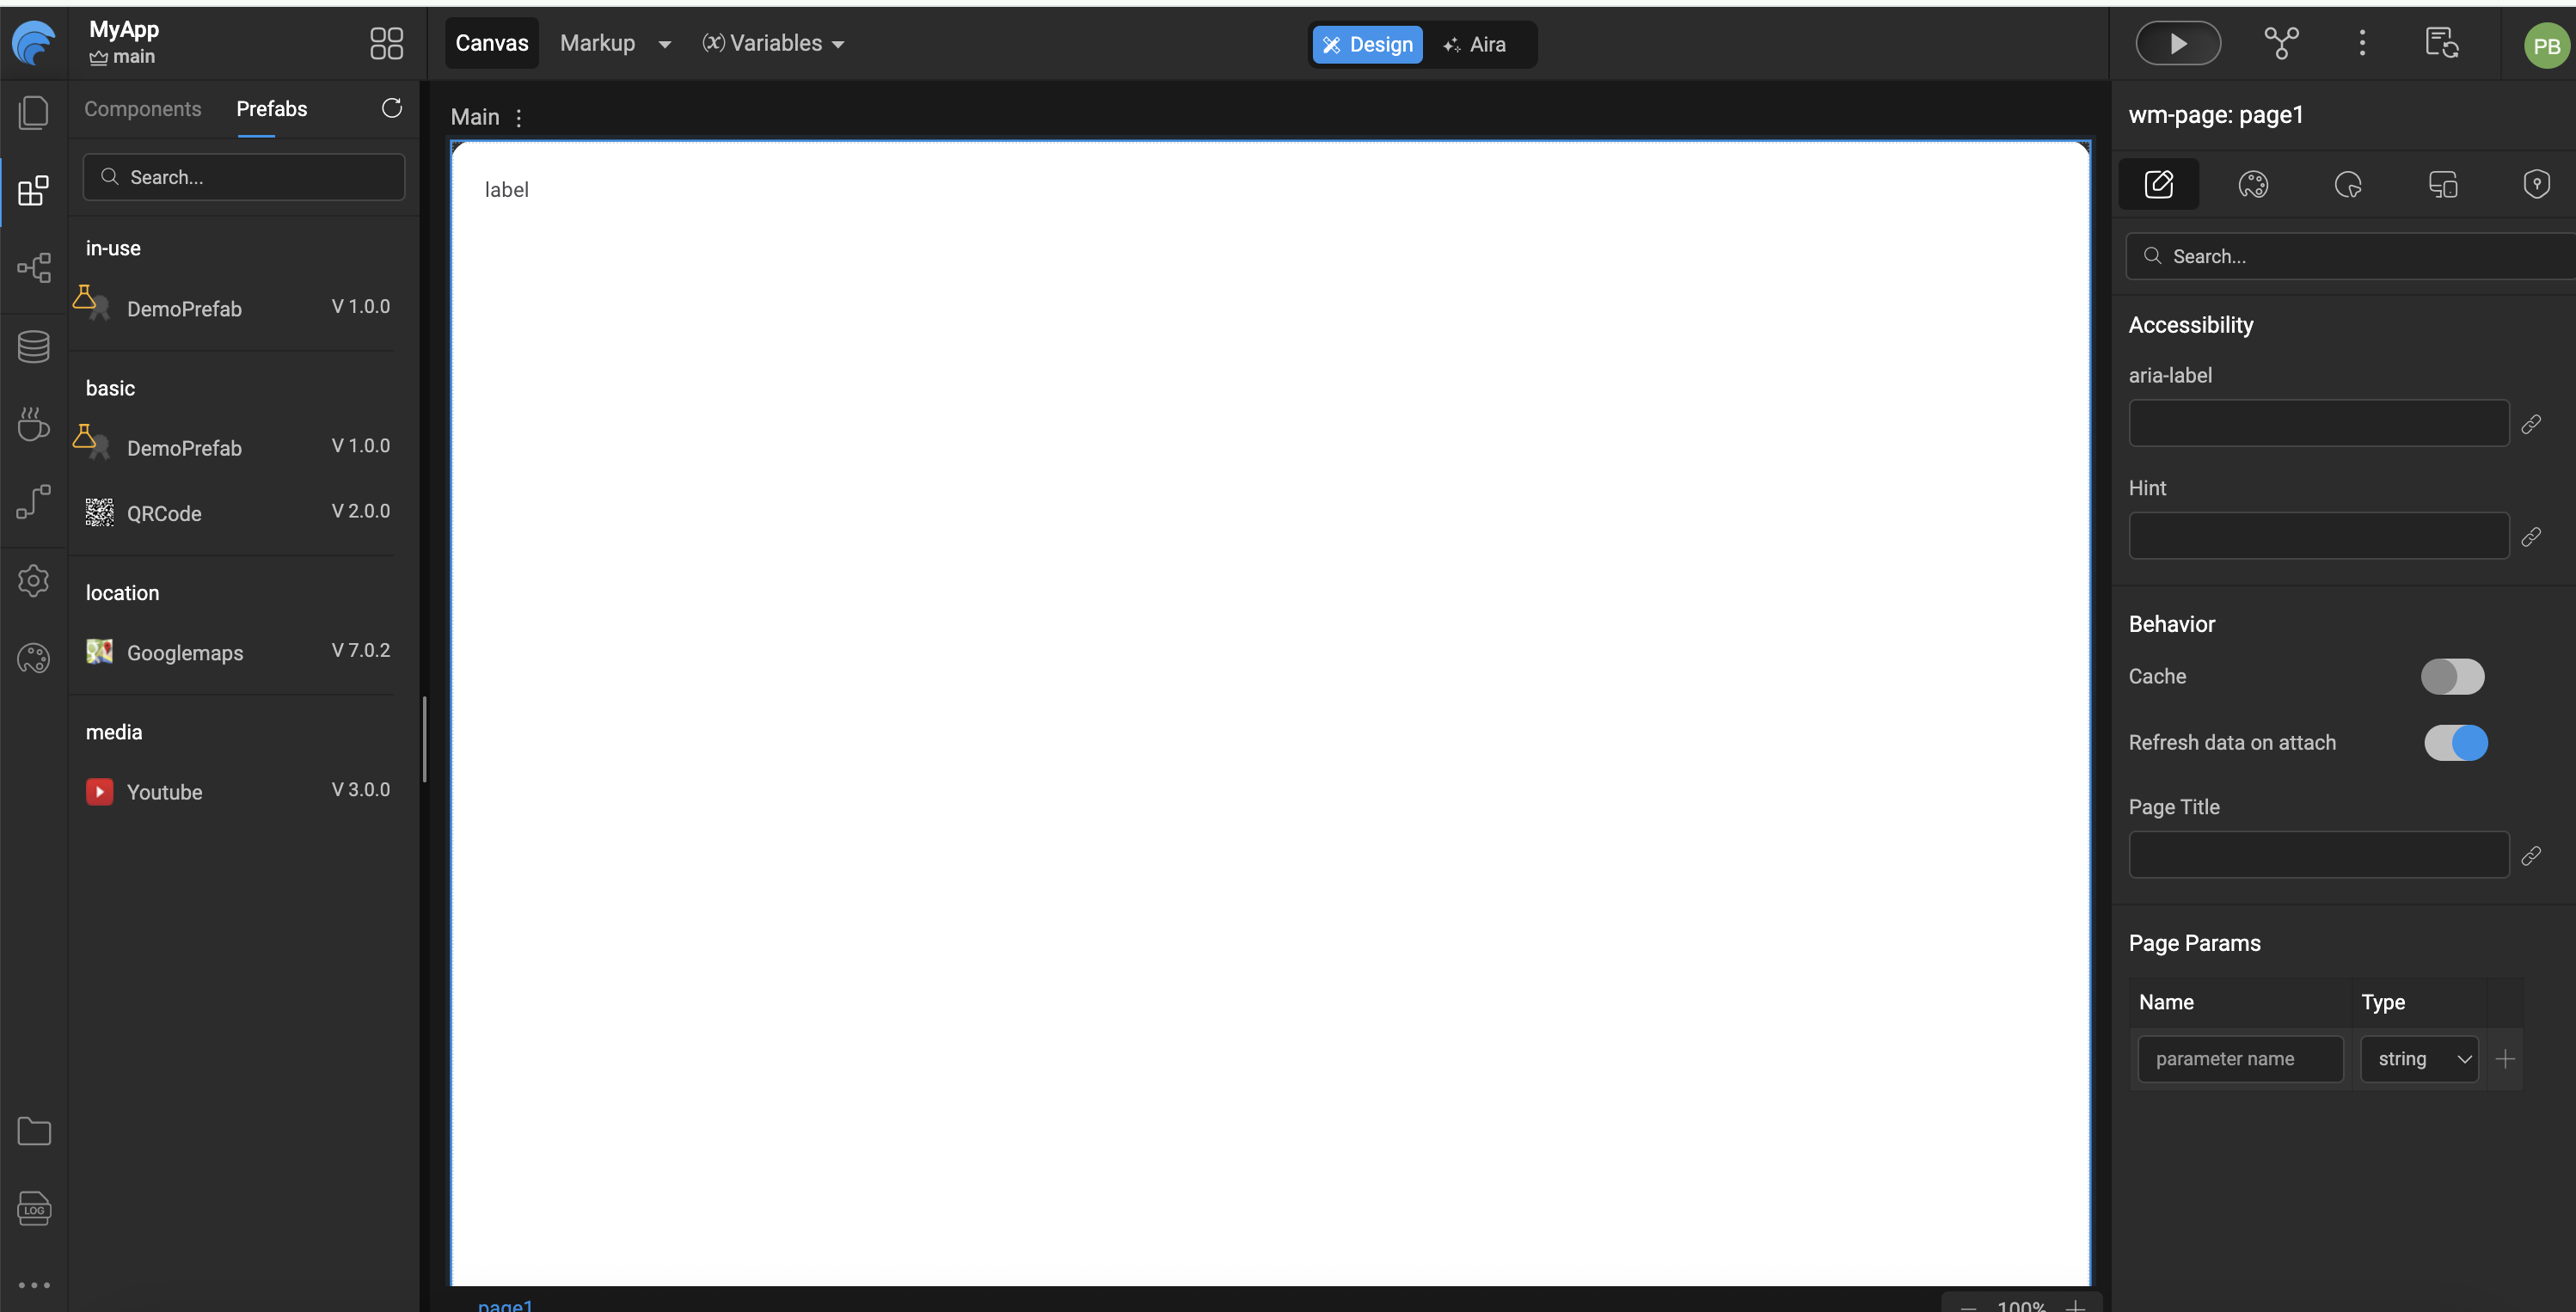Image resolution: width=2576 pixels, height=1312 pixels.
Task: Select the Canvas tab
Action: (491, 43)
